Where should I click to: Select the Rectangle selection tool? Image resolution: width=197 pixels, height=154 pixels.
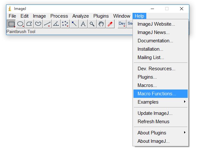point(11,24)
